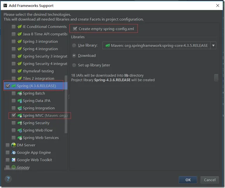225x188 pixels.
Task: Click the thymeleaf-testing leaf icon
Action: 19,71
